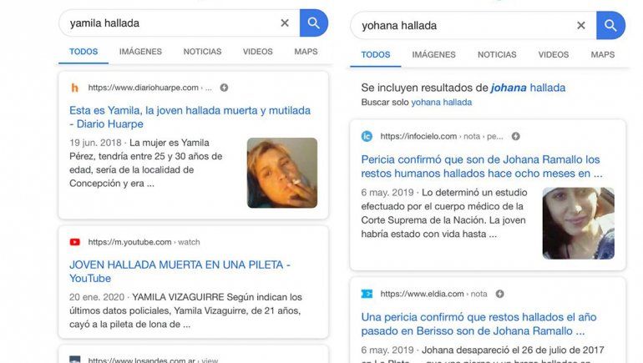643x363 pixels.
Task: Click the search magnifier for 'yohana hallada'
Action: click(610, 25)
